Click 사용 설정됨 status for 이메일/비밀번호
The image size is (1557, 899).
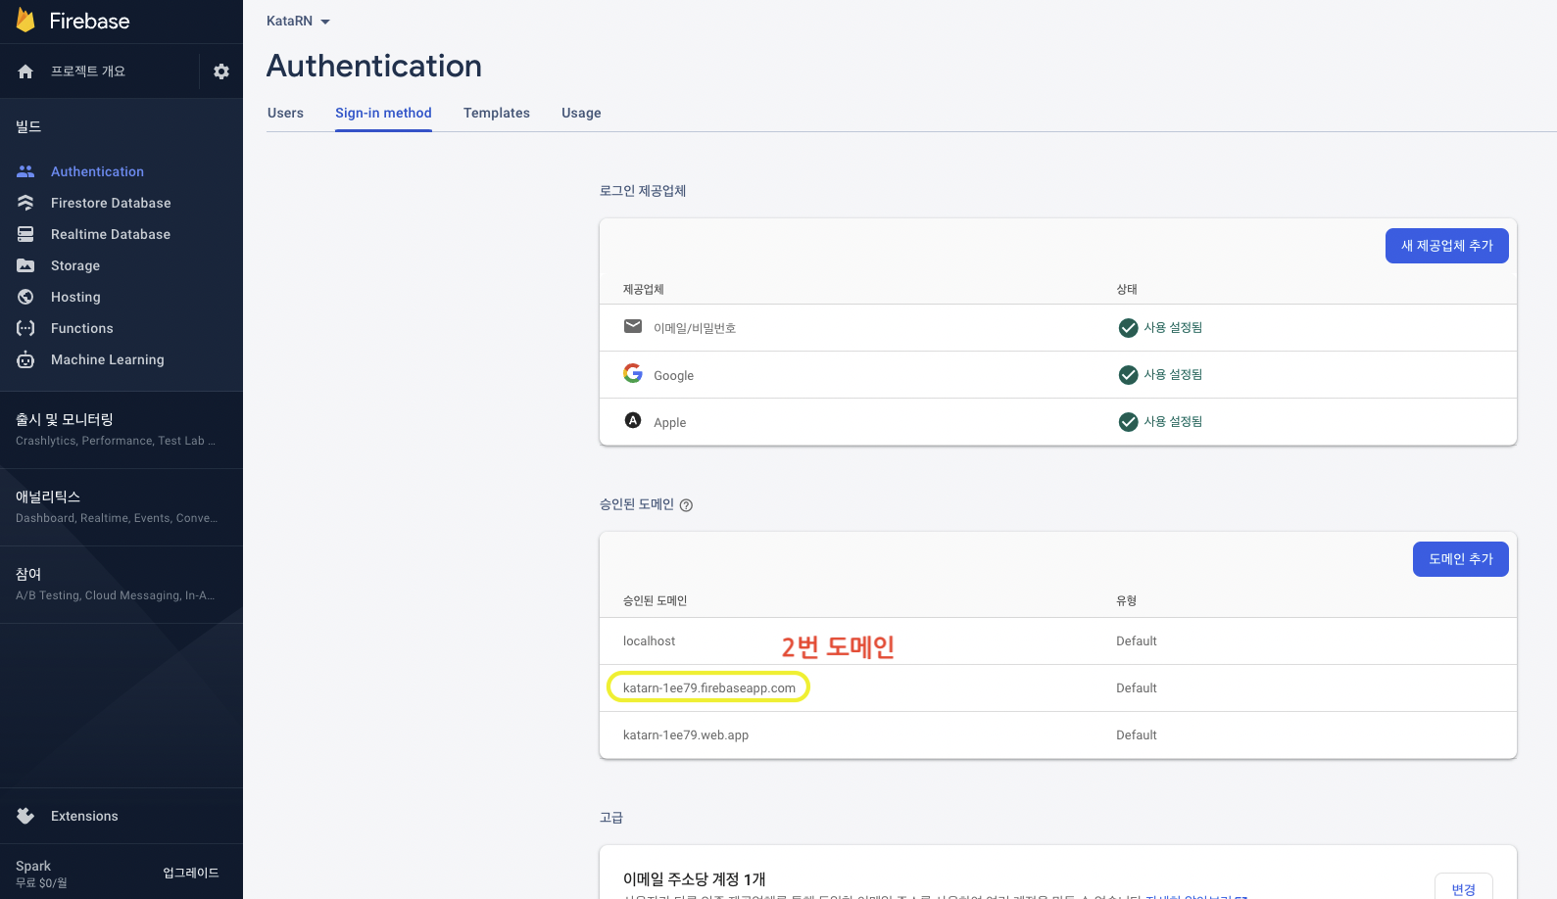[x=1173, y=328]
